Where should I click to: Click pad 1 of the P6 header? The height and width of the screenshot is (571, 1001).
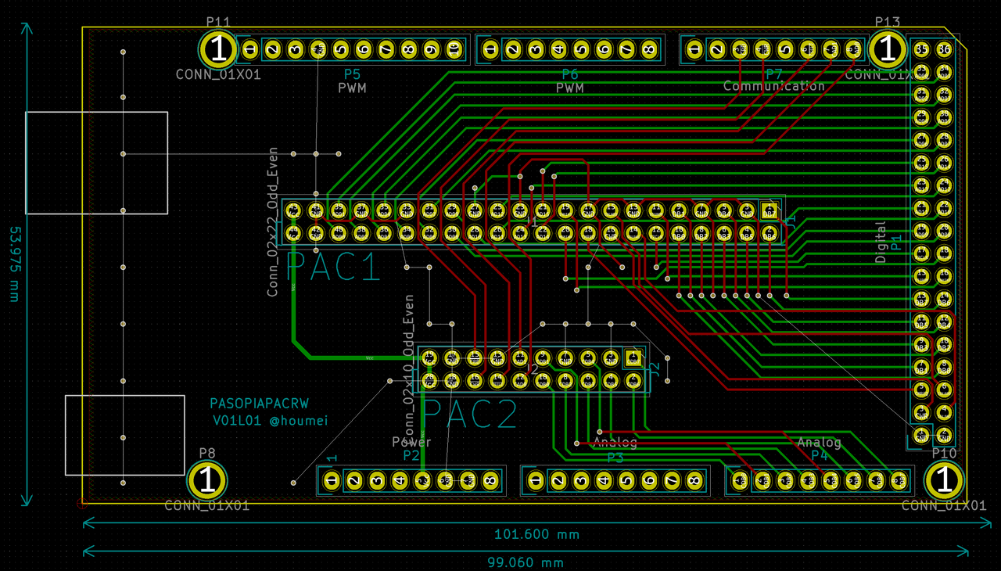(490, 50)
